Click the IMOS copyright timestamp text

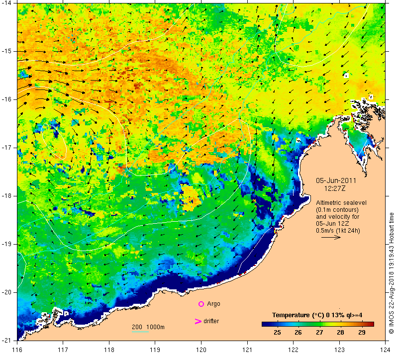point(392,273)
